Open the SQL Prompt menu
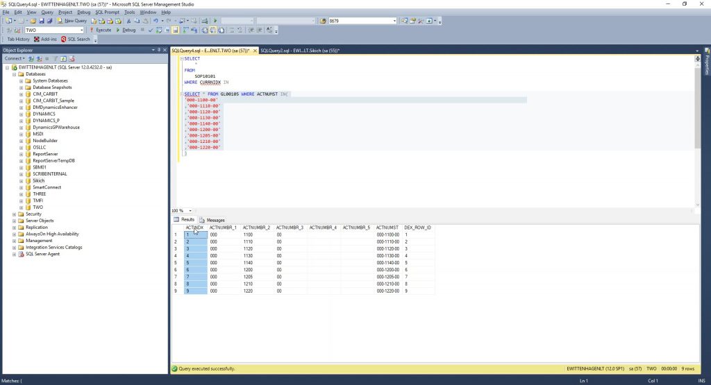This screenshot has width=711, height=385. tap(108, 12)
